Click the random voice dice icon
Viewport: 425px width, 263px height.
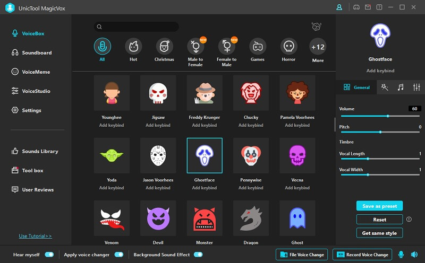pyautogui.click(x=317, y=27)
